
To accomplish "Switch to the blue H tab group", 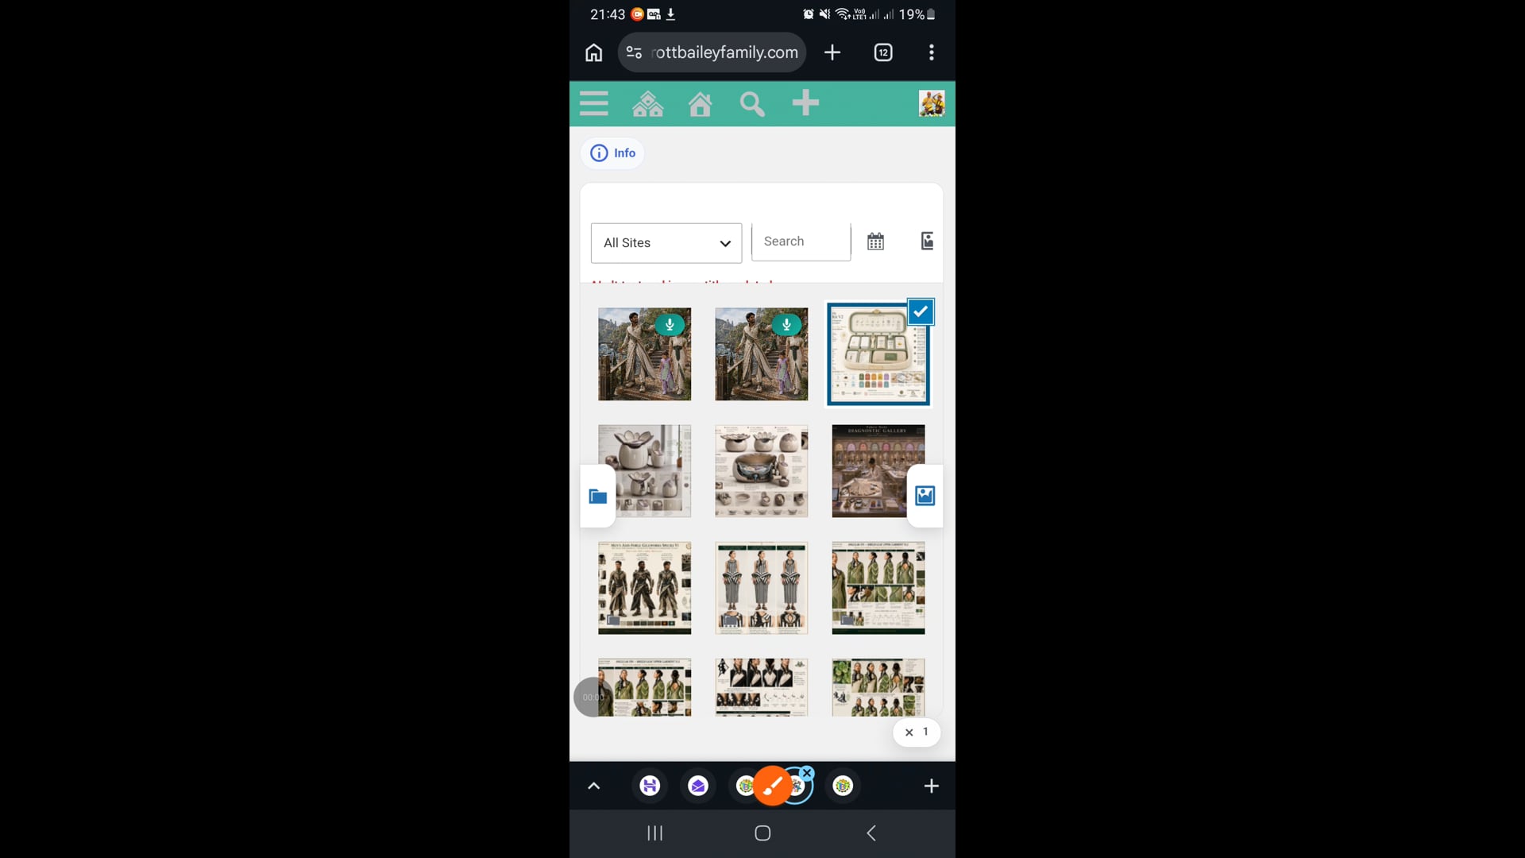I will [650, 786].
